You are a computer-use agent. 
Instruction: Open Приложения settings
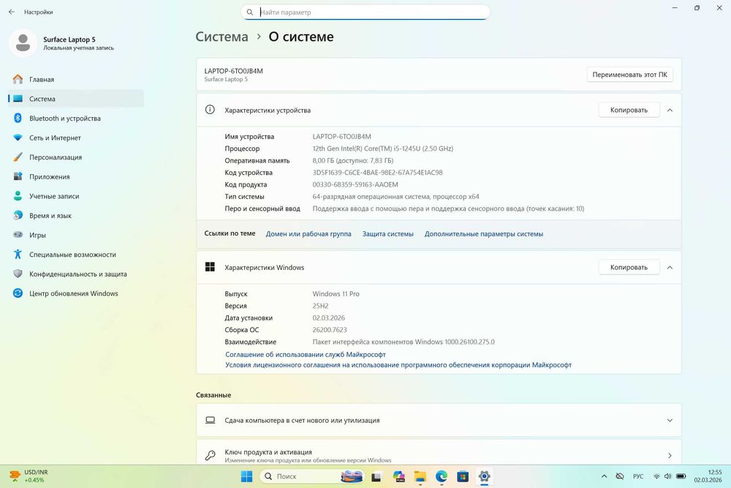pyautogui.click(x=76, y=177)
